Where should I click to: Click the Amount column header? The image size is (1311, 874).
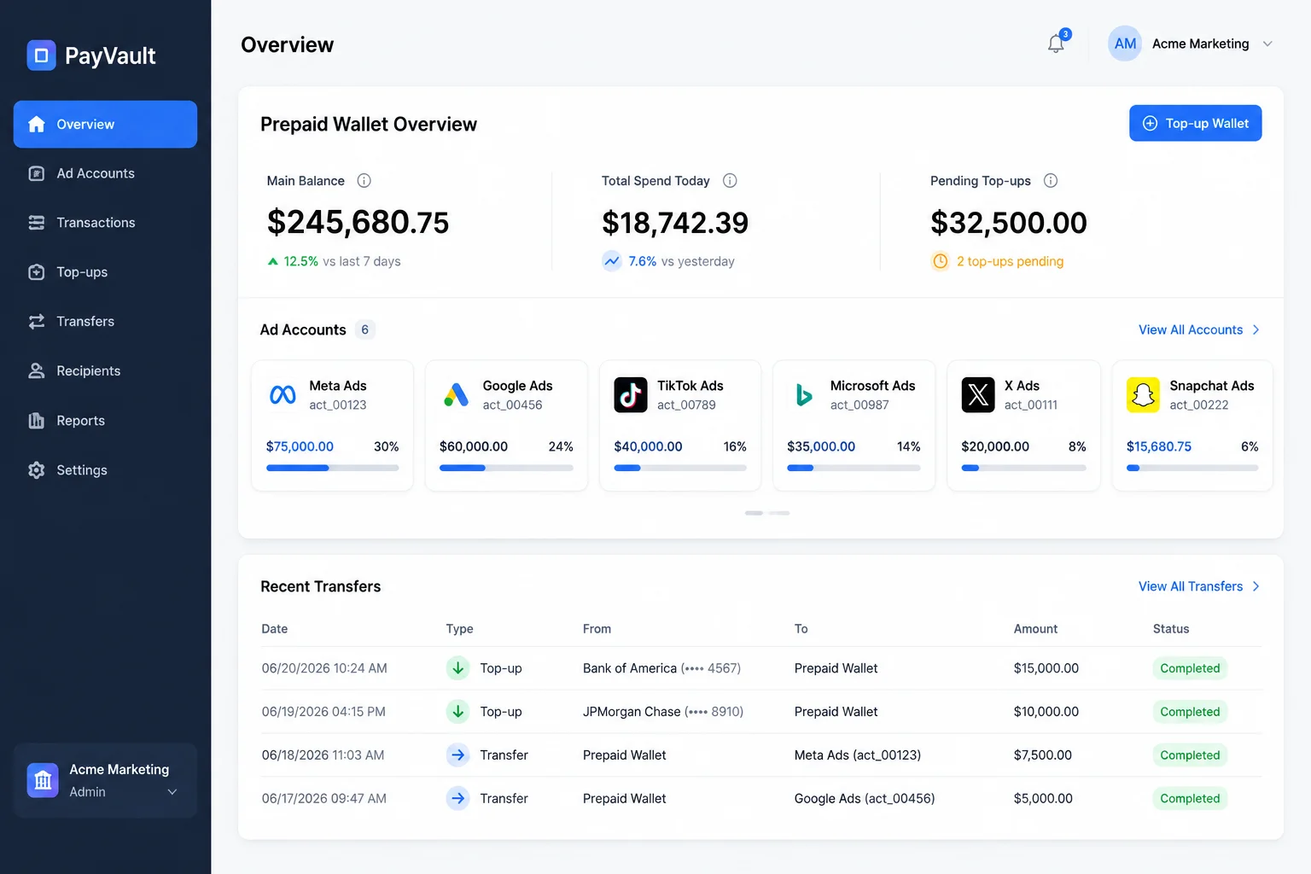[x=1035, y=629]
